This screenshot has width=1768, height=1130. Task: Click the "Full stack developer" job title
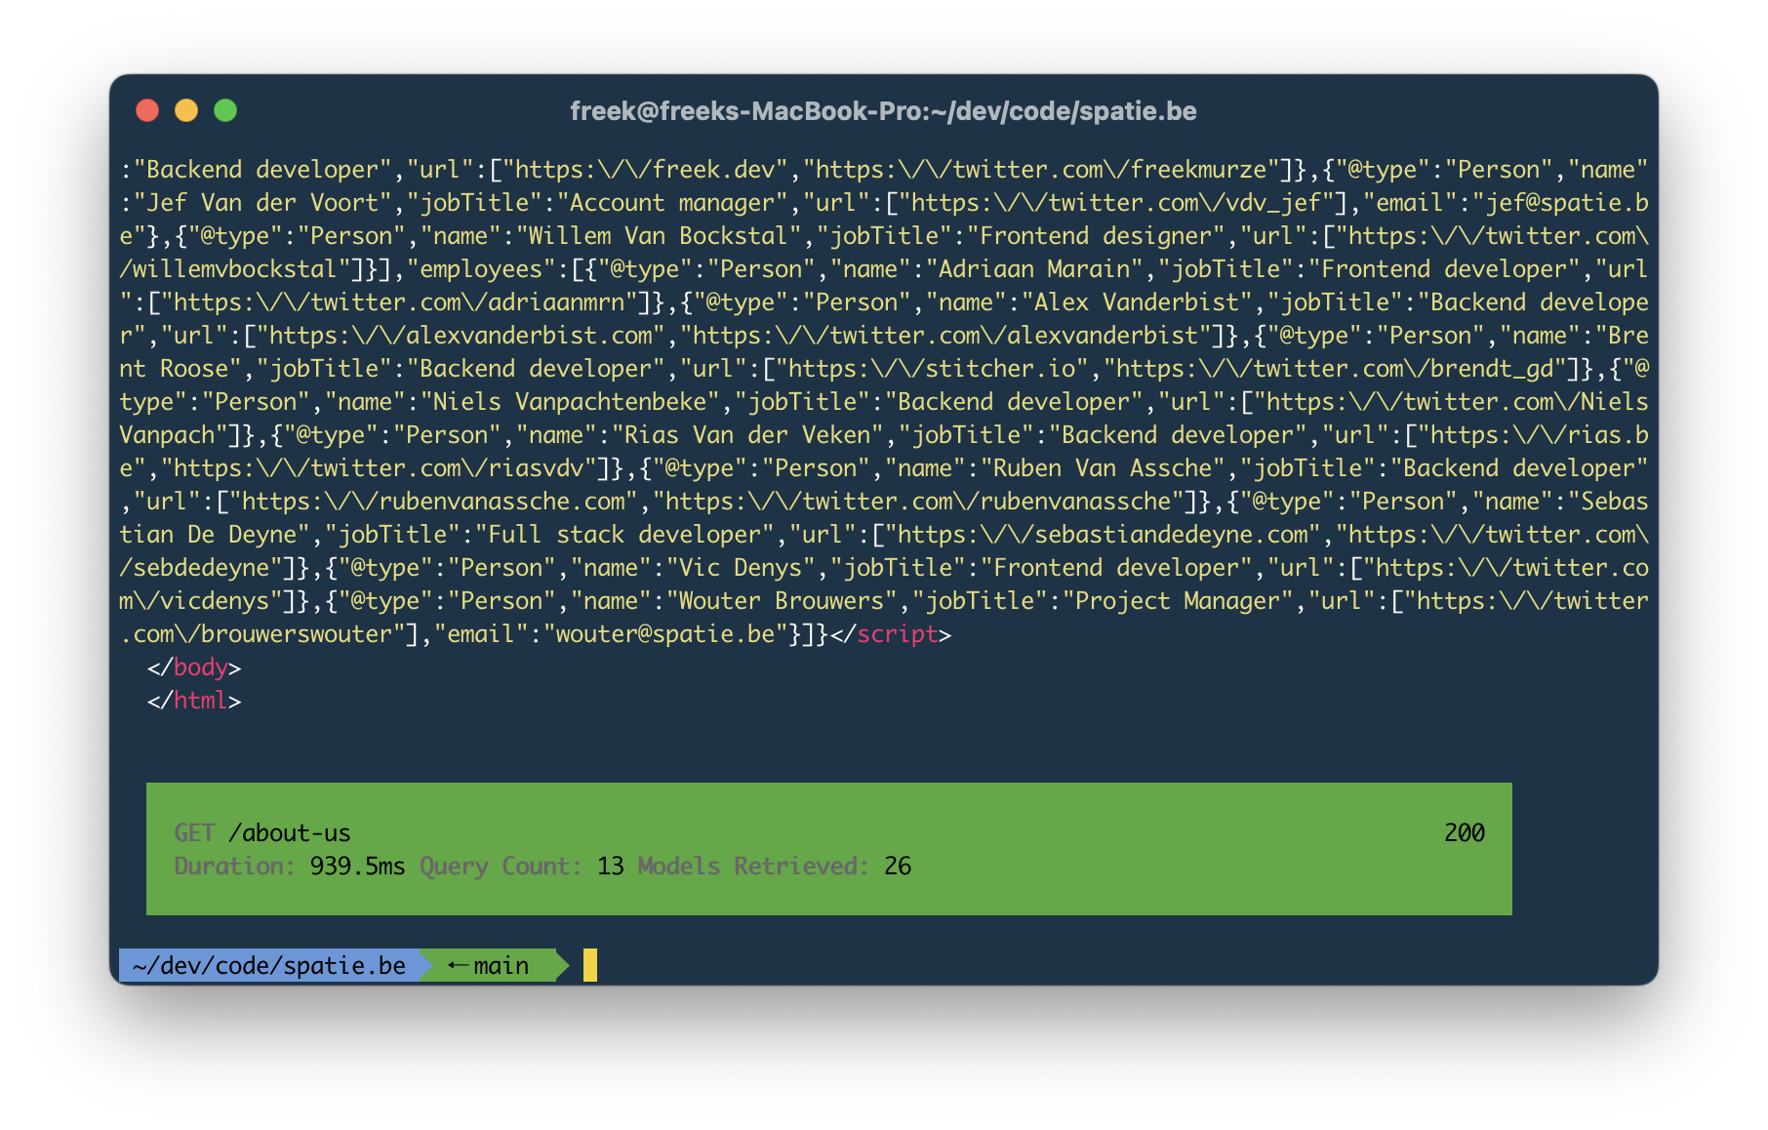tap(624, 535)
